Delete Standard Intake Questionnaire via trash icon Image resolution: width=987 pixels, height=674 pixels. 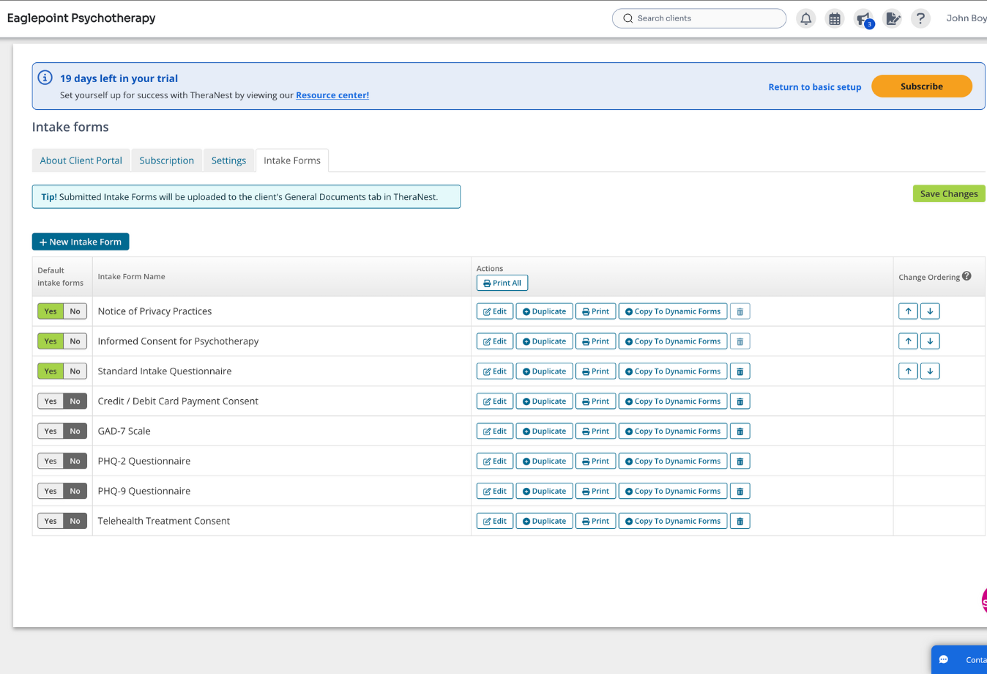coord(740,371)
